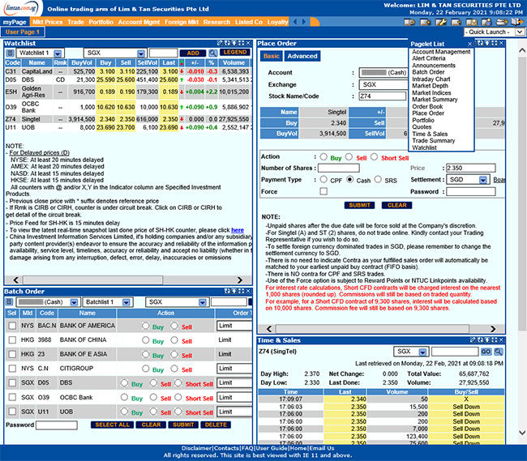Maximize the Place Order panel
The height and width of the screenshot is (461, 527).
(494, 43)
